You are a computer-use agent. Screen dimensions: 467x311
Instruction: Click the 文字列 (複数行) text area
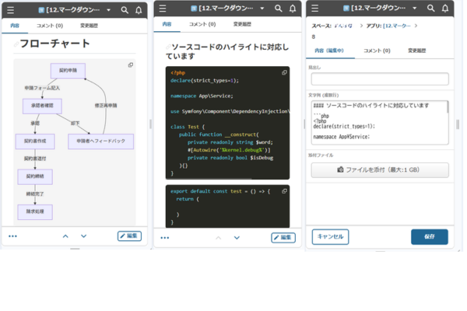pyautogui.click(x=379, y=123)
